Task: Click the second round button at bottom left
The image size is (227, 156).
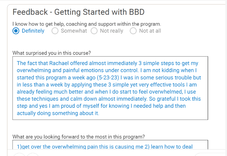Action: 33,154
